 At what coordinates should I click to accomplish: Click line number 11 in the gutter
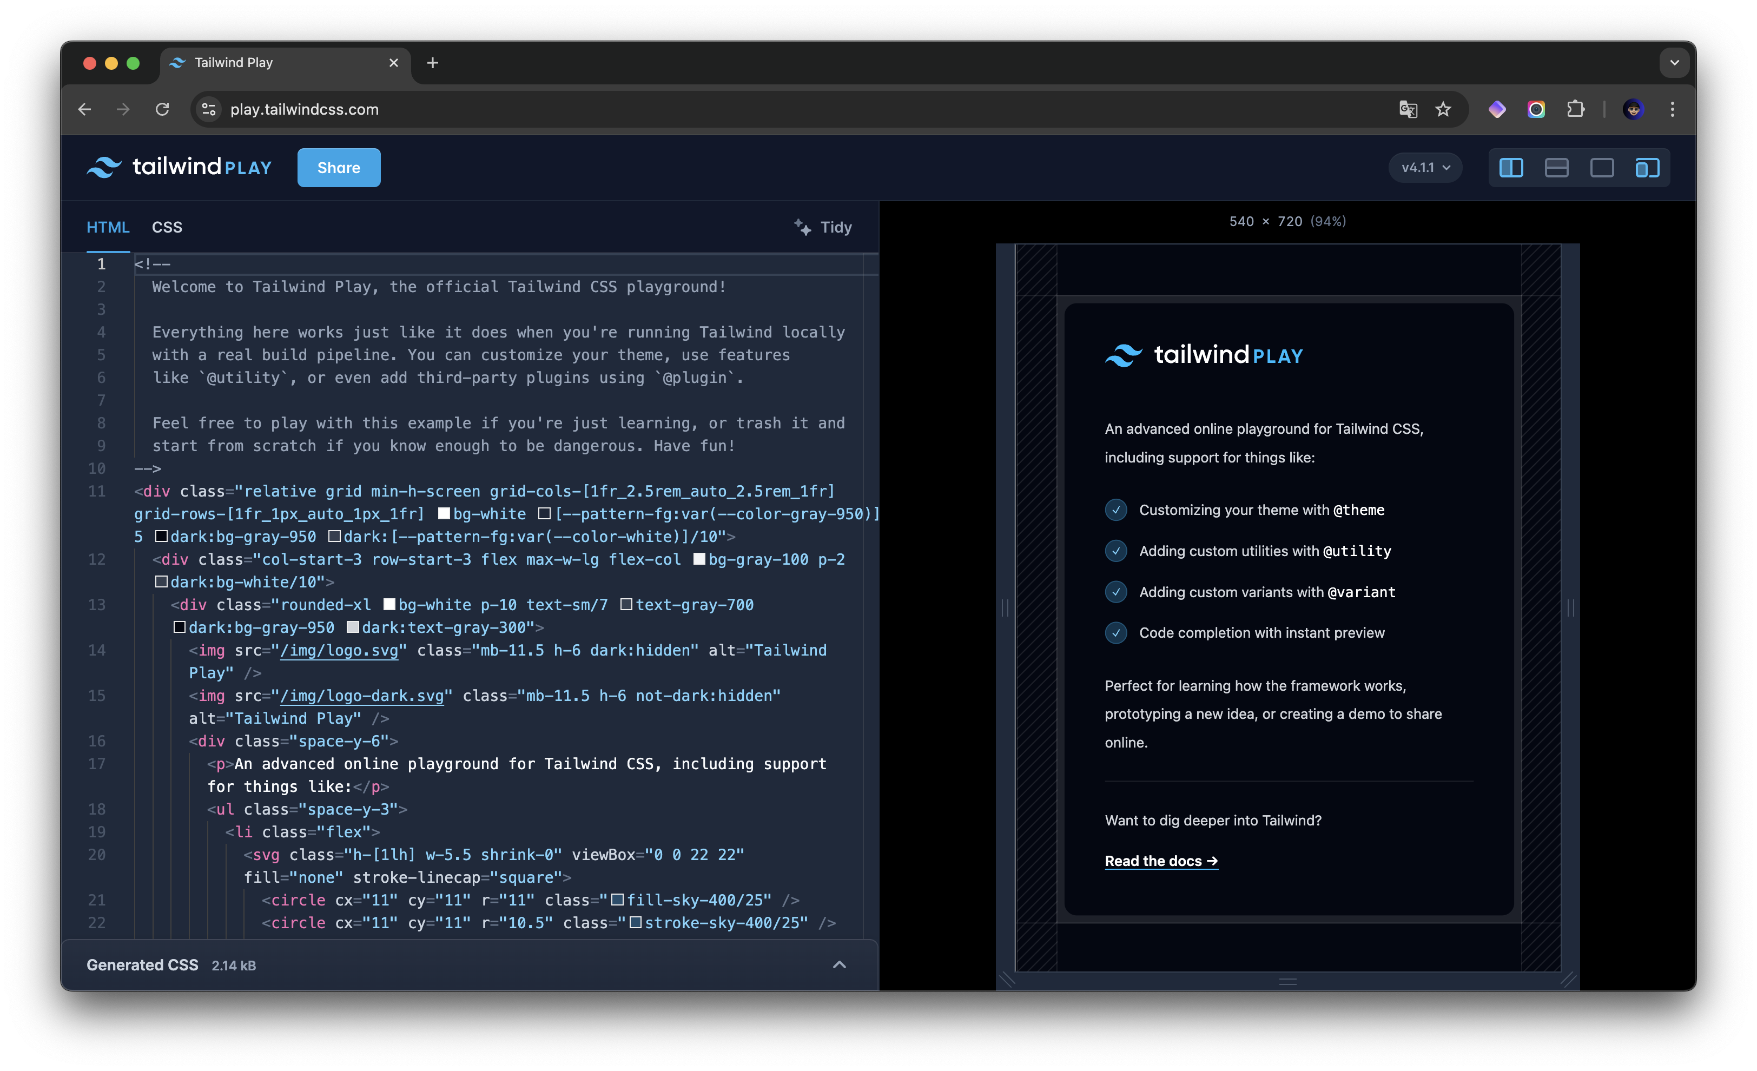pyautogui.click(x=97, y=491)
